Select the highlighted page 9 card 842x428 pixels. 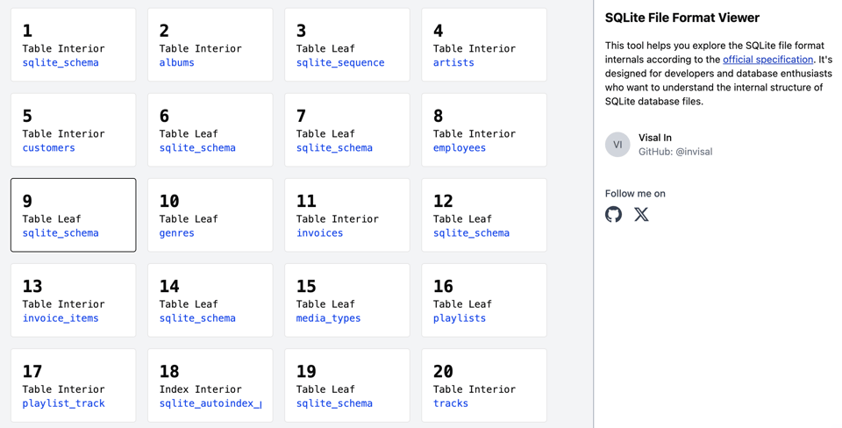pos(73,215)
